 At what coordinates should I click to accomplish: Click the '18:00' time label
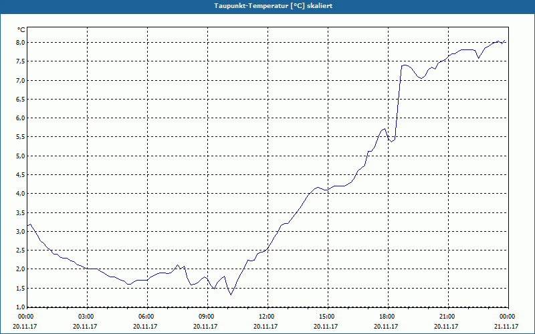pos(388,317)
